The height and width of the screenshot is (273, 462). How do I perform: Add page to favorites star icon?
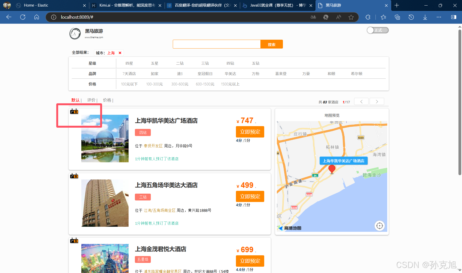coord(351,17)
